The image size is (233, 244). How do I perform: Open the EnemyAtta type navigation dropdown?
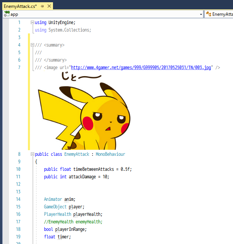point(219,14)
